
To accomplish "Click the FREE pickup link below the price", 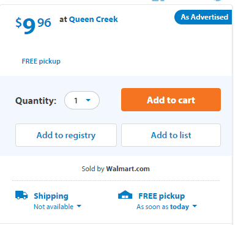I will (41, 61).
